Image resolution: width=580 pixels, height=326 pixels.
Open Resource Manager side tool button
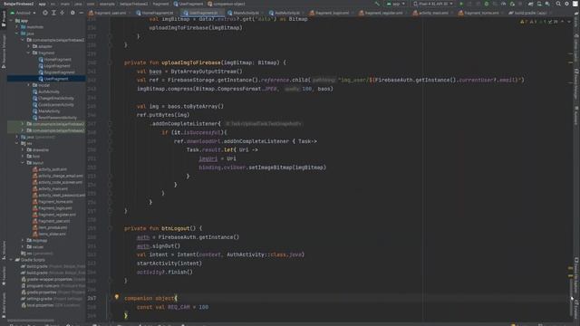[x=4, y=52]
